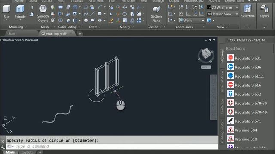Insert the Regulatory 616 no-entry sign
The image size is (275, 154).
click(244, 85)
